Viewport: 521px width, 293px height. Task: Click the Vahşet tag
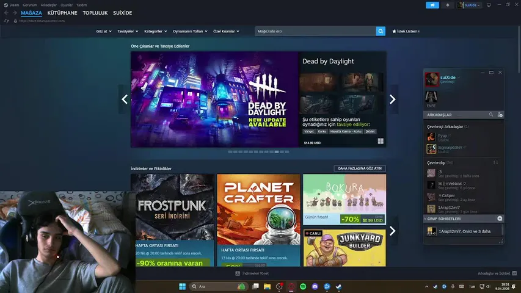(308, 131)
